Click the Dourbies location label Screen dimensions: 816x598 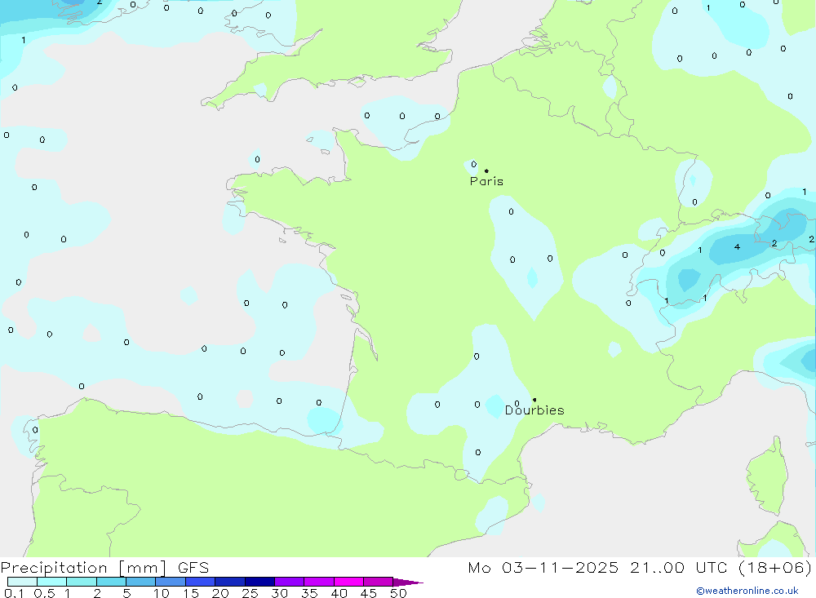pos(534,410)
